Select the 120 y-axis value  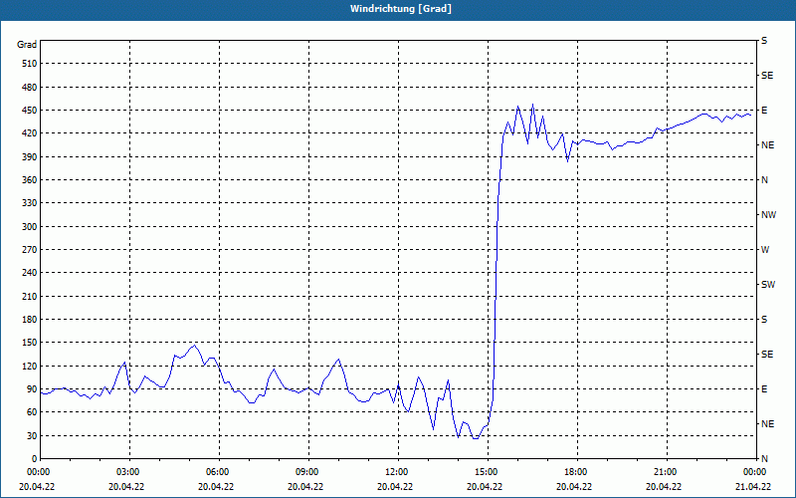[x=30, y=366]
